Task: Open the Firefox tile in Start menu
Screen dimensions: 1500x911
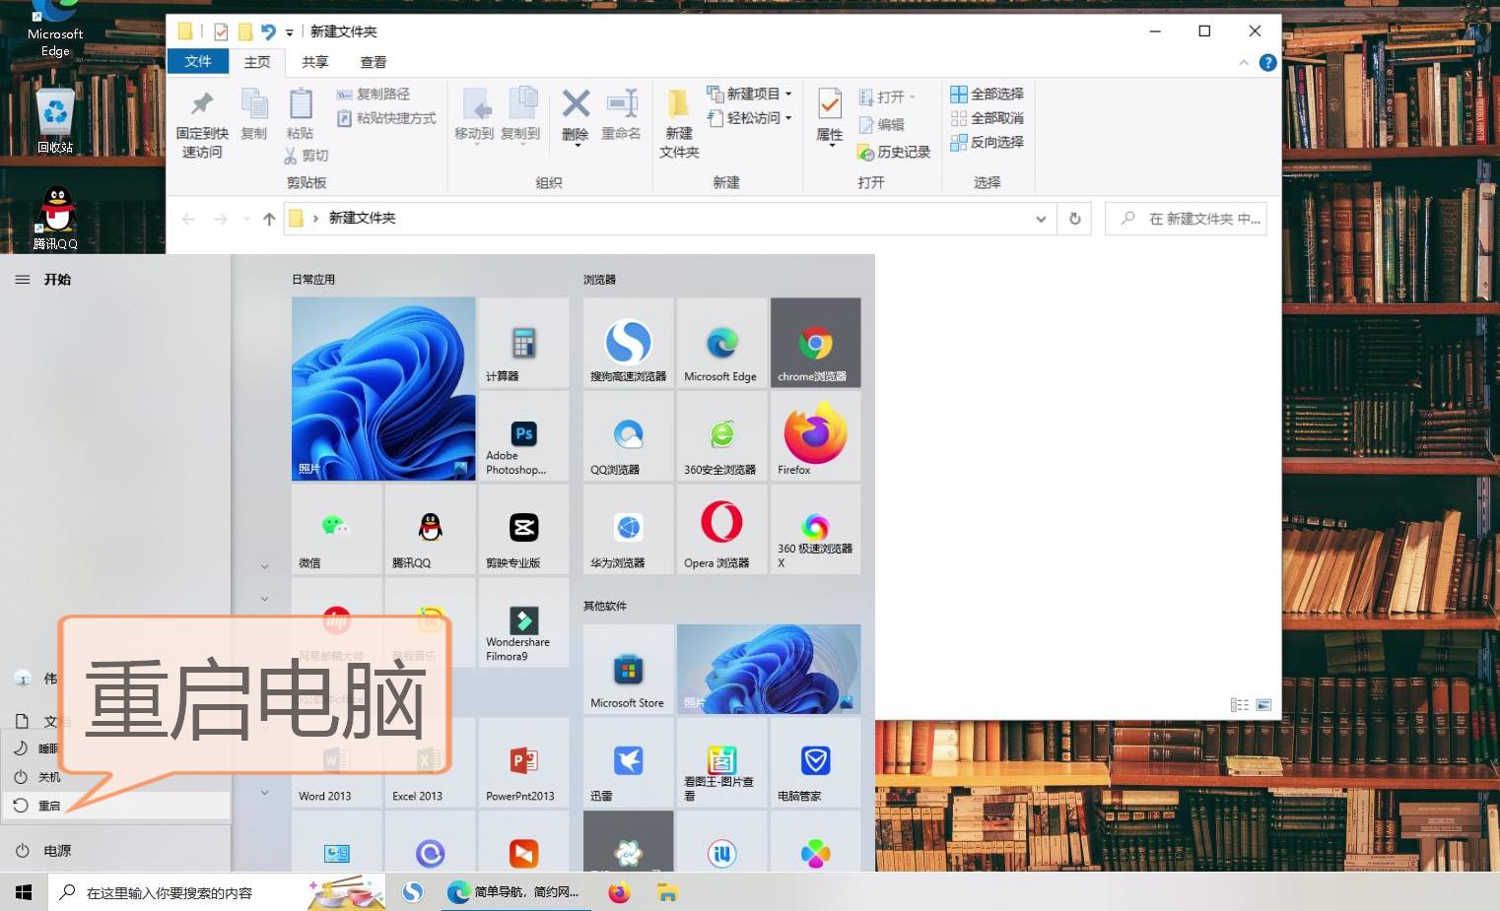Action: coord(815,435)
